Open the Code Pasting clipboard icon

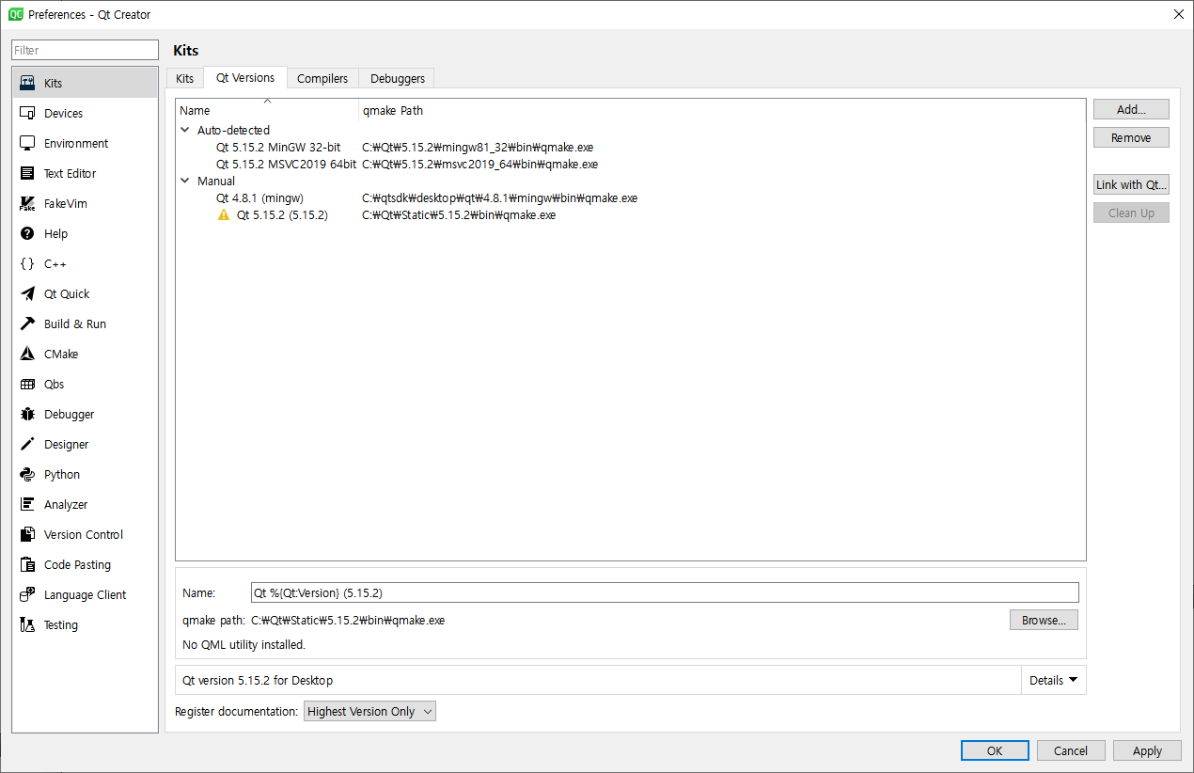click(x=27, y=564)
